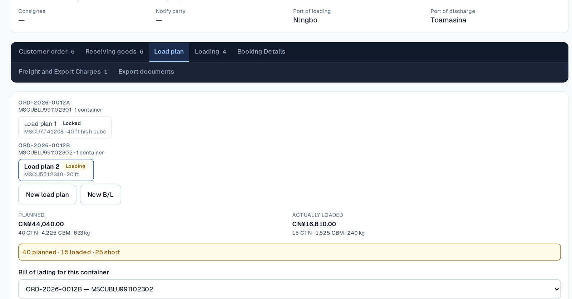This screenshot has width=572, height=299.
Task: Click the 40 CTN planned totals line
Action: point(54,233)
